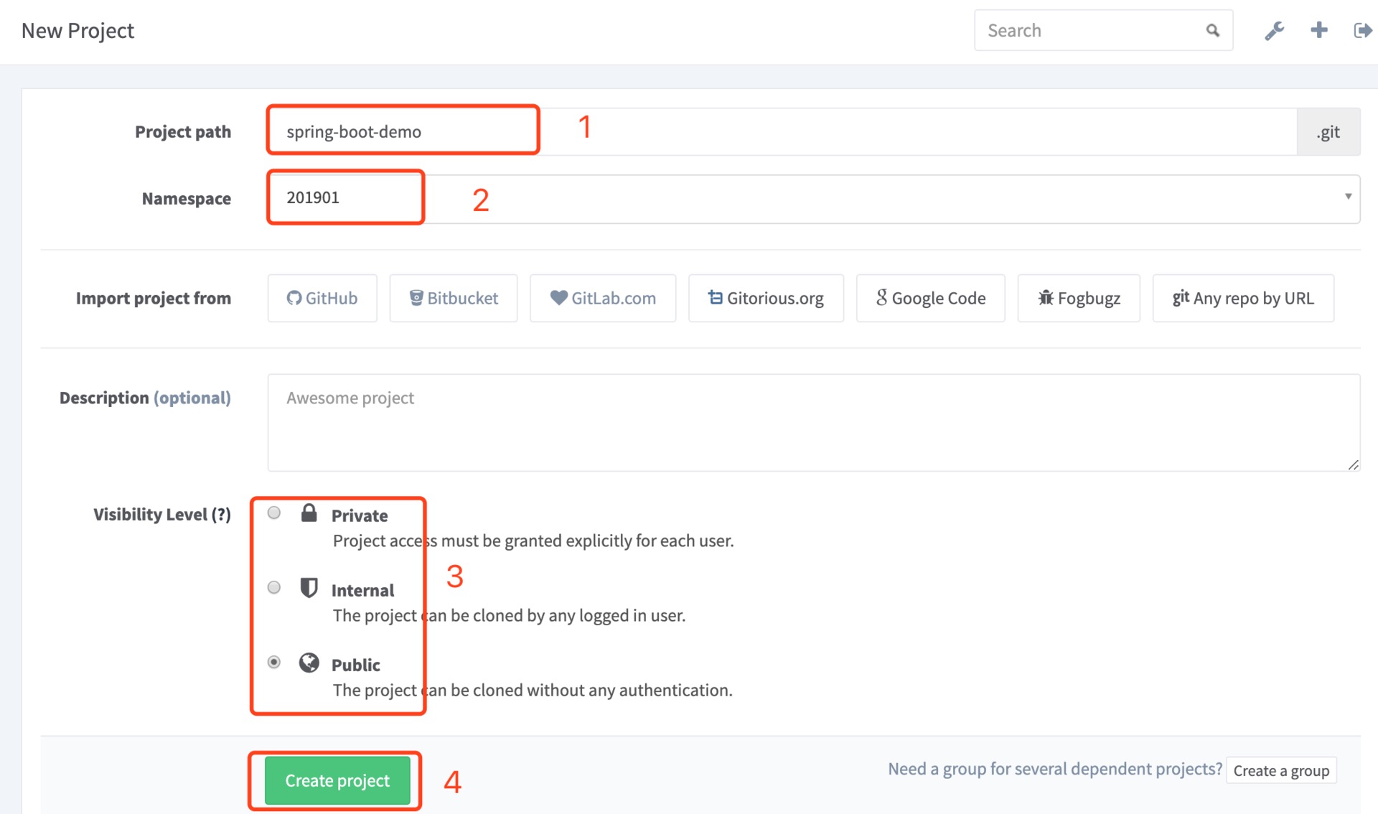Click the globe icon next to Public
The image size is (1378, 814).
[x=309, y=662]
